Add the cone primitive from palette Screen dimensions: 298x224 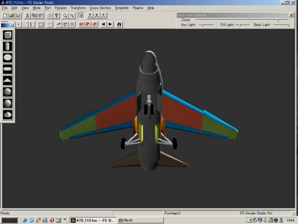8,115
